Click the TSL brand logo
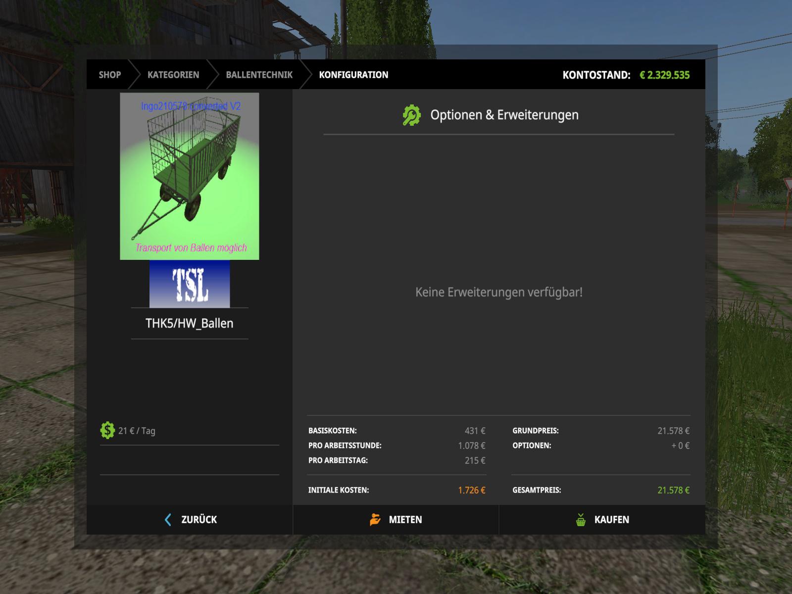Image resolution: width=792 pixels, height=594 pixels. pyautogui.click(x=190, y=284)
